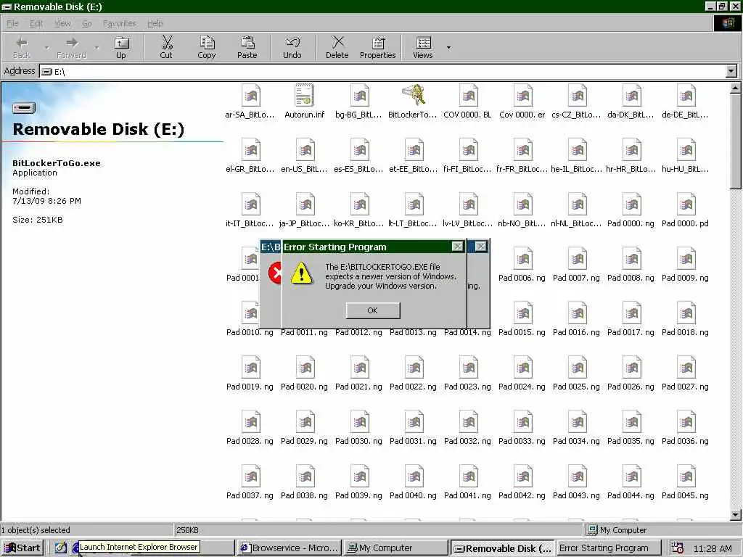
Task: Open the Go menu
Action: (87, 23)
